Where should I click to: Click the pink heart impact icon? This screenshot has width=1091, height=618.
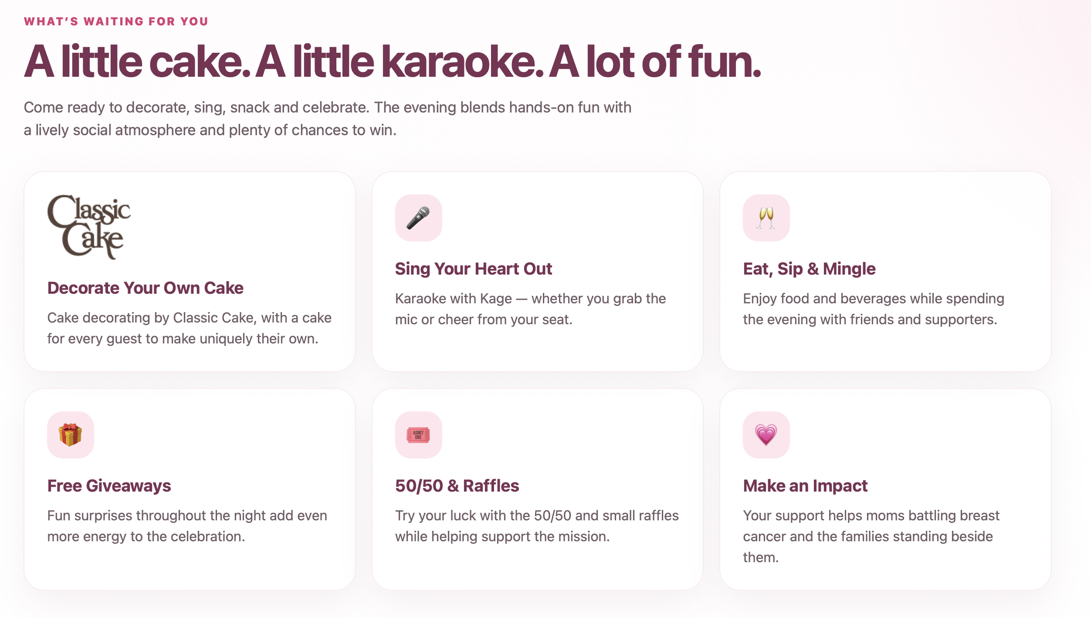[x=766, y=435]
